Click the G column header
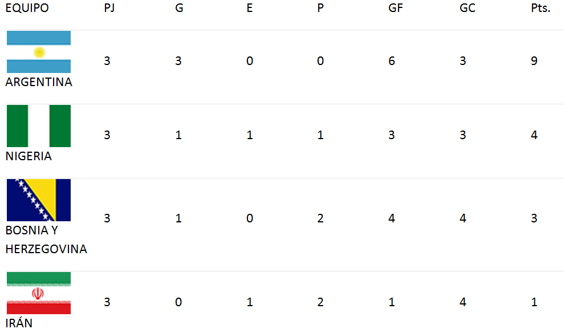The height and width of the screenshot is (329, 565). tap(179, 8)
